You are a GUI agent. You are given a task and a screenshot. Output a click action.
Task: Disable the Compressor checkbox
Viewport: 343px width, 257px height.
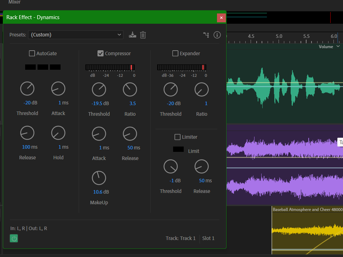coord(101,53)
